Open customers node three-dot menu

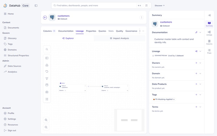[85, 86]
